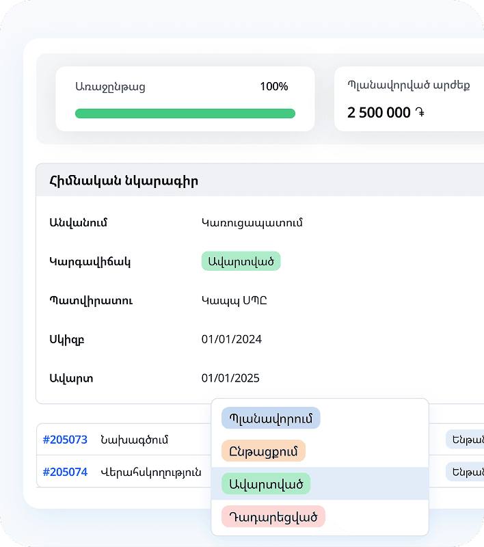Choose the highlighted "Ավարտված" option

265,483
